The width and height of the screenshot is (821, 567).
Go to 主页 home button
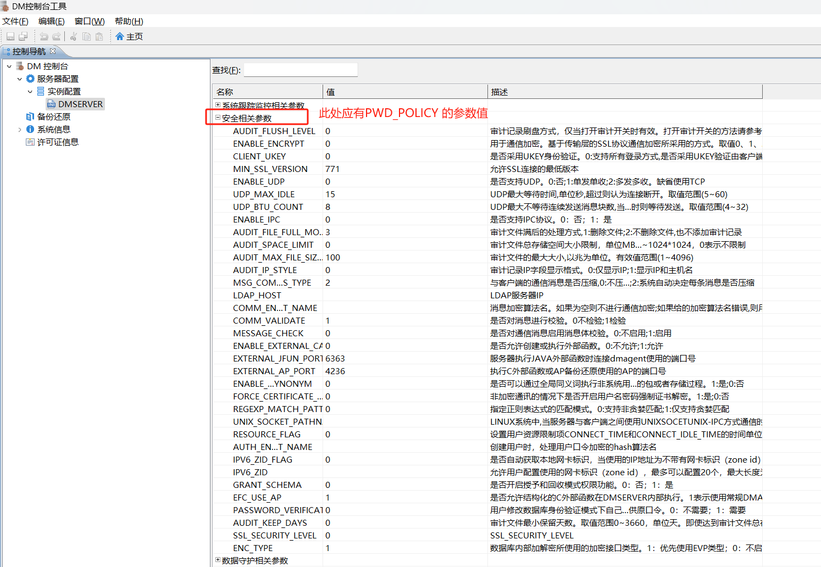pyautogui.click(x=129, y=37)
